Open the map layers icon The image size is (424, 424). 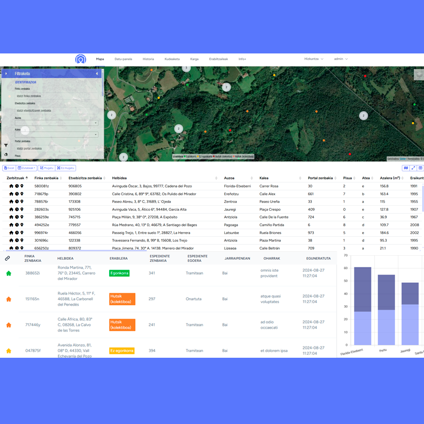418,75
